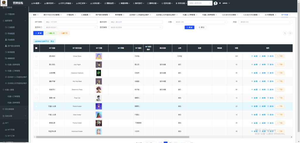Click the user avatar icon beside admin
The width and height of the screenshot is (300, 143).
pos(216,3)
